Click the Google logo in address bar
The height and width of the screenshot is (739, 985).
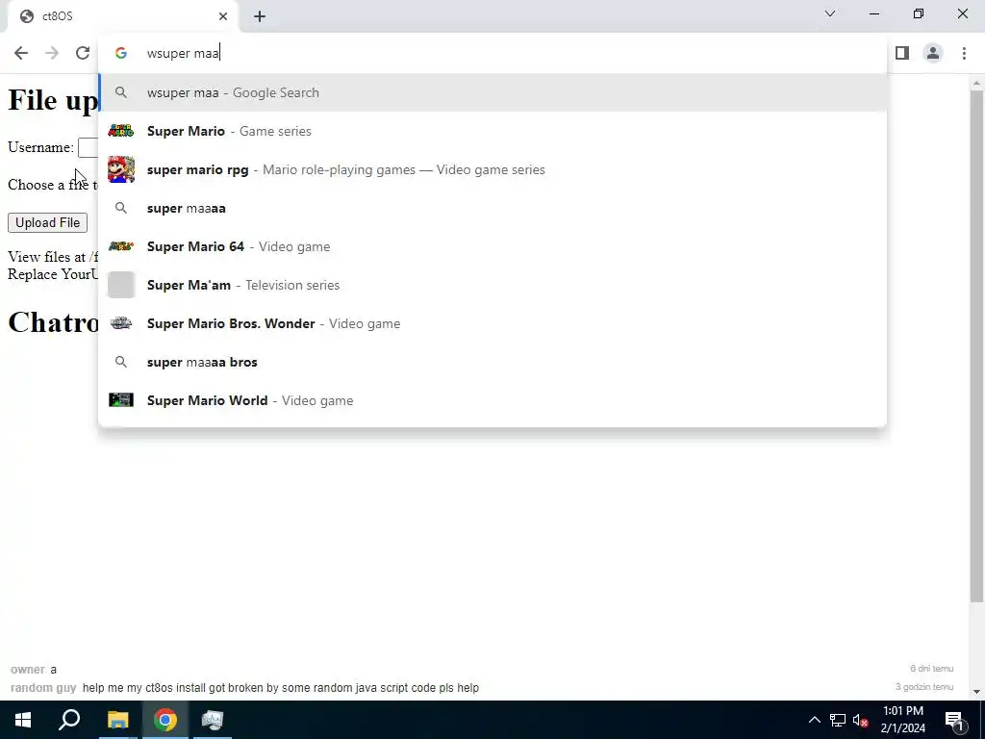tap(121, 53)
